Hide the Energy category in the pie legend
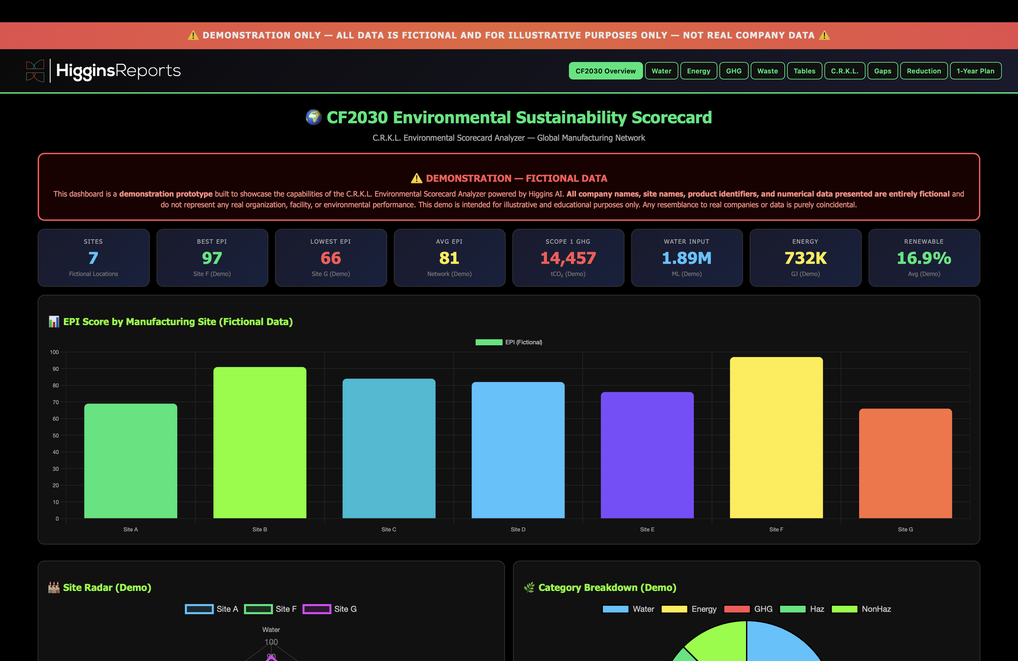The image size is (1018, 661). point(689,609)
